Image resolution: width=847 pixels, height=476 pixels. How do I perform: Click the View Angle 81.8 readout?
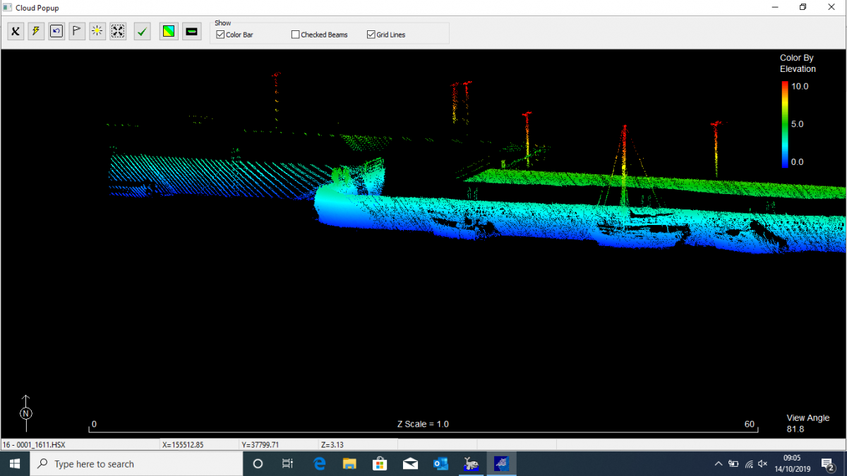(807, 422)
